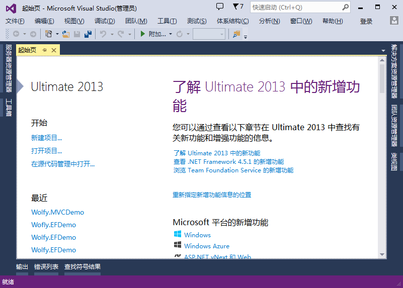Image resolution: width=403 pixels, height=288 pixels.
Task: Click the account avatar icon
Action: [394, 21]
